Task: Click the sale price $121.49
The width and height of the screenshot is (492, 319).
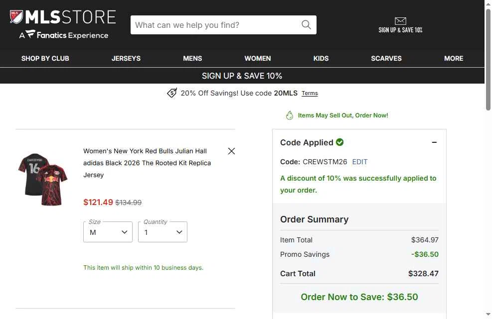Action: point(98,202)
